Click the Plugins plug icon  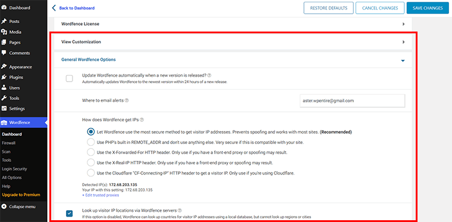point(4,77)
